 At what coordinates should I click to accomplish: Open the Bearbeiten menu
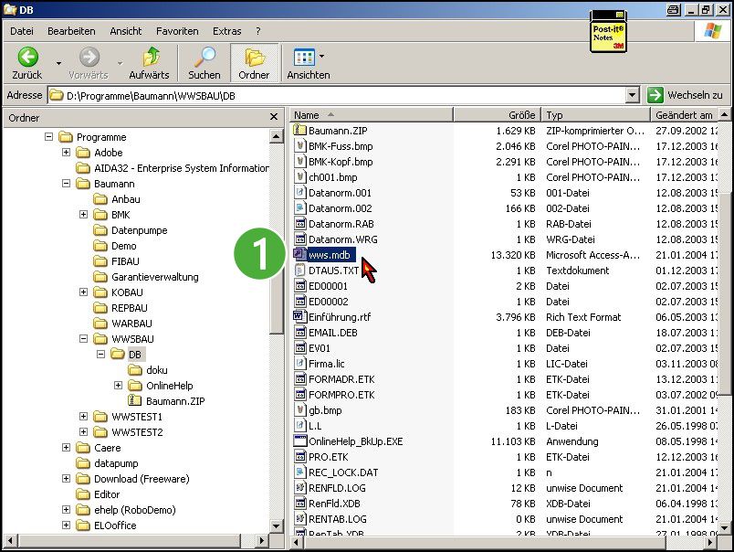point(71,31)
